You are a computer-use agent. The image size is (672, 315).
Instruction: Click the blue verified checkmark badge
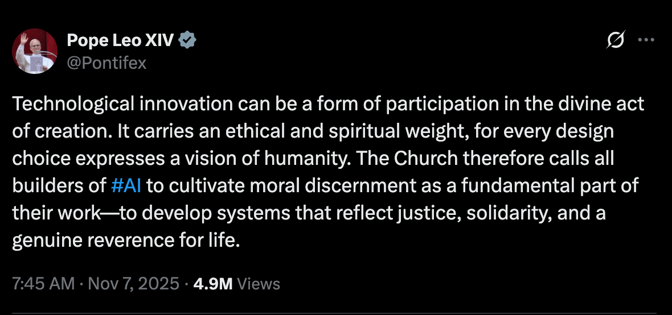pyautogui.click(x=188, y=40)
